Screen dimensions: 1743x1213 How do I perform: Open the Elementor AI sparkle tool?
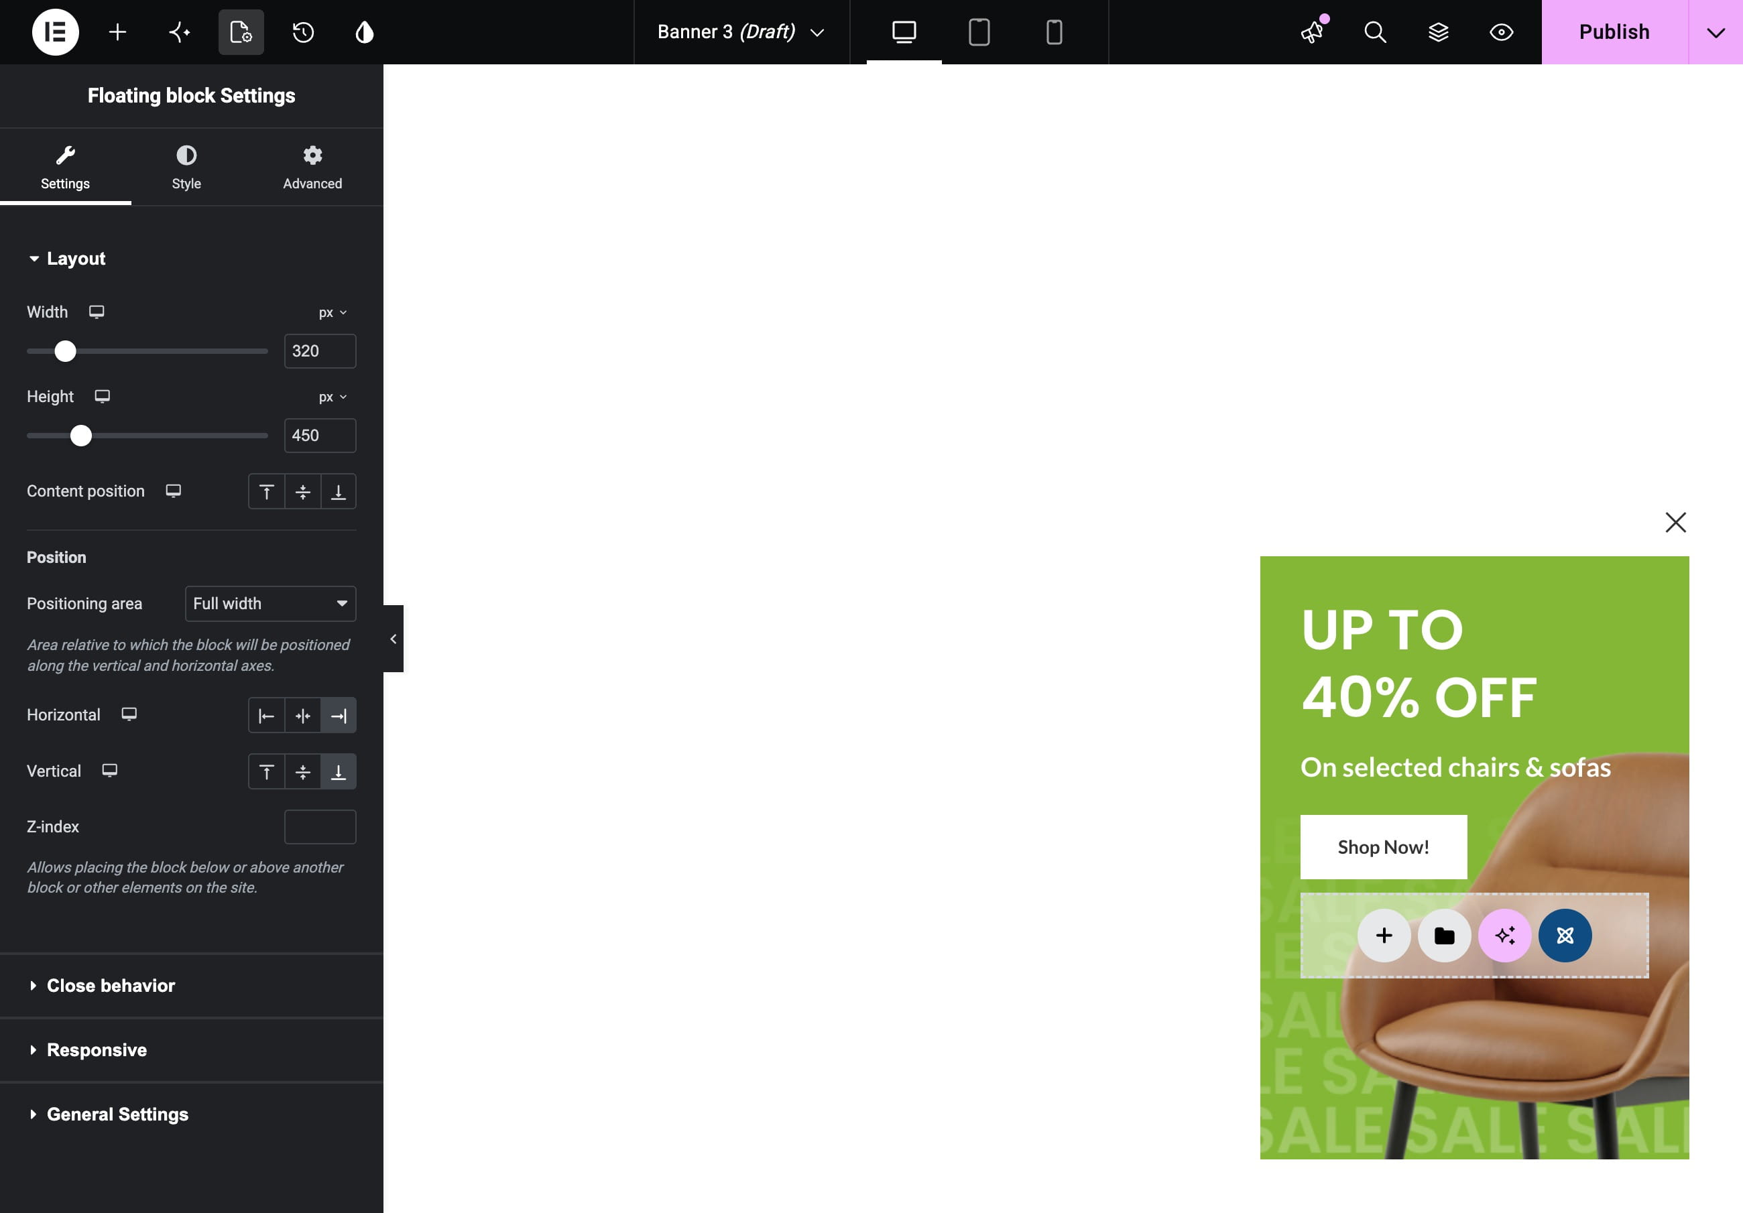(179, 32)
